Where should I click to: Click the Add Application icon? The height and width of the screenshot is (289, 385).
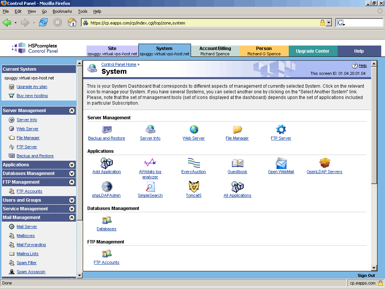tap(106, 163)
